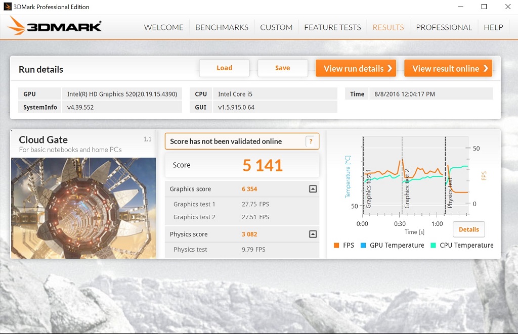Click the overall score 5 141
This screenshot has height=334, width=518.
263,165
